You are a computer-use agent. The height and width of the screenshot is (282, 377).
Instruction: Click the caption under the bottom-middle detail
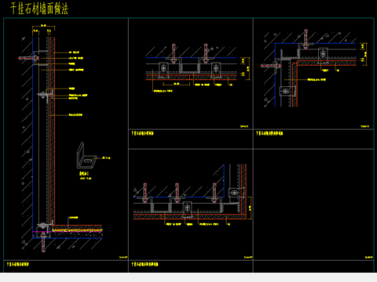145,264
